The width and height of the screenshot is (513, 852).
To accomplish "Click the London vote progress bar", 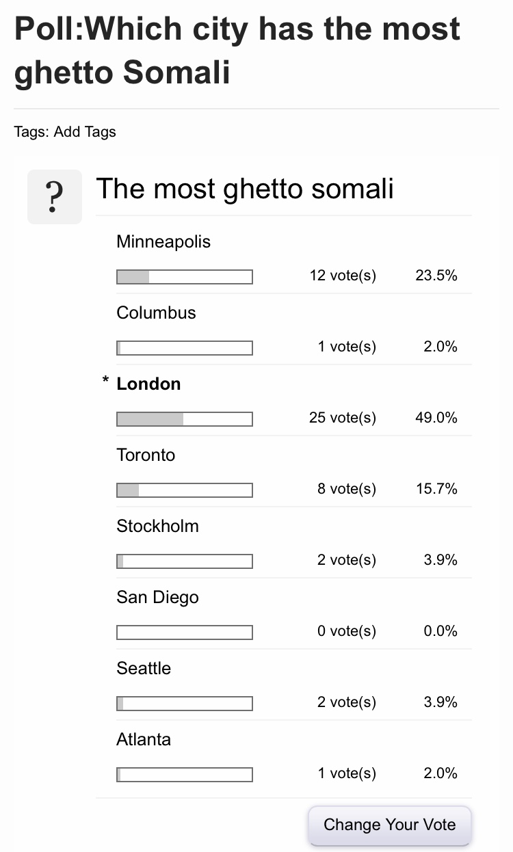I will click(185, 419).
